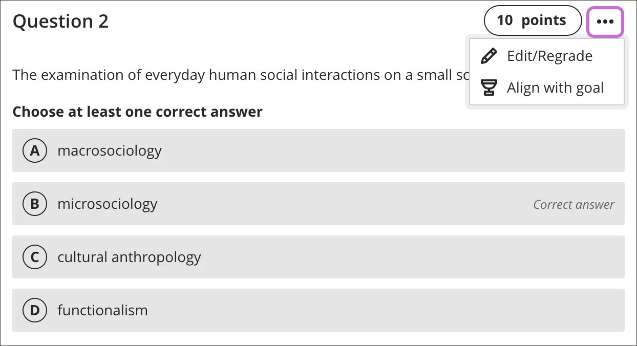Open Align with goal menu entry
The width and height of the screenshot is (637, 346).
pyautogui.click(x=556, y=88)
